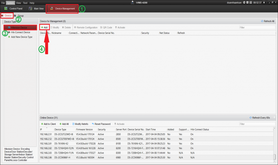
Task: Click the Modify Netinfo button
Action: coord(80,124)
